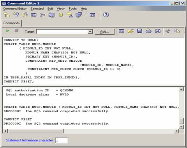Open the Edit menu
Viewport: 187px width, 148px height.
(50, 9)
